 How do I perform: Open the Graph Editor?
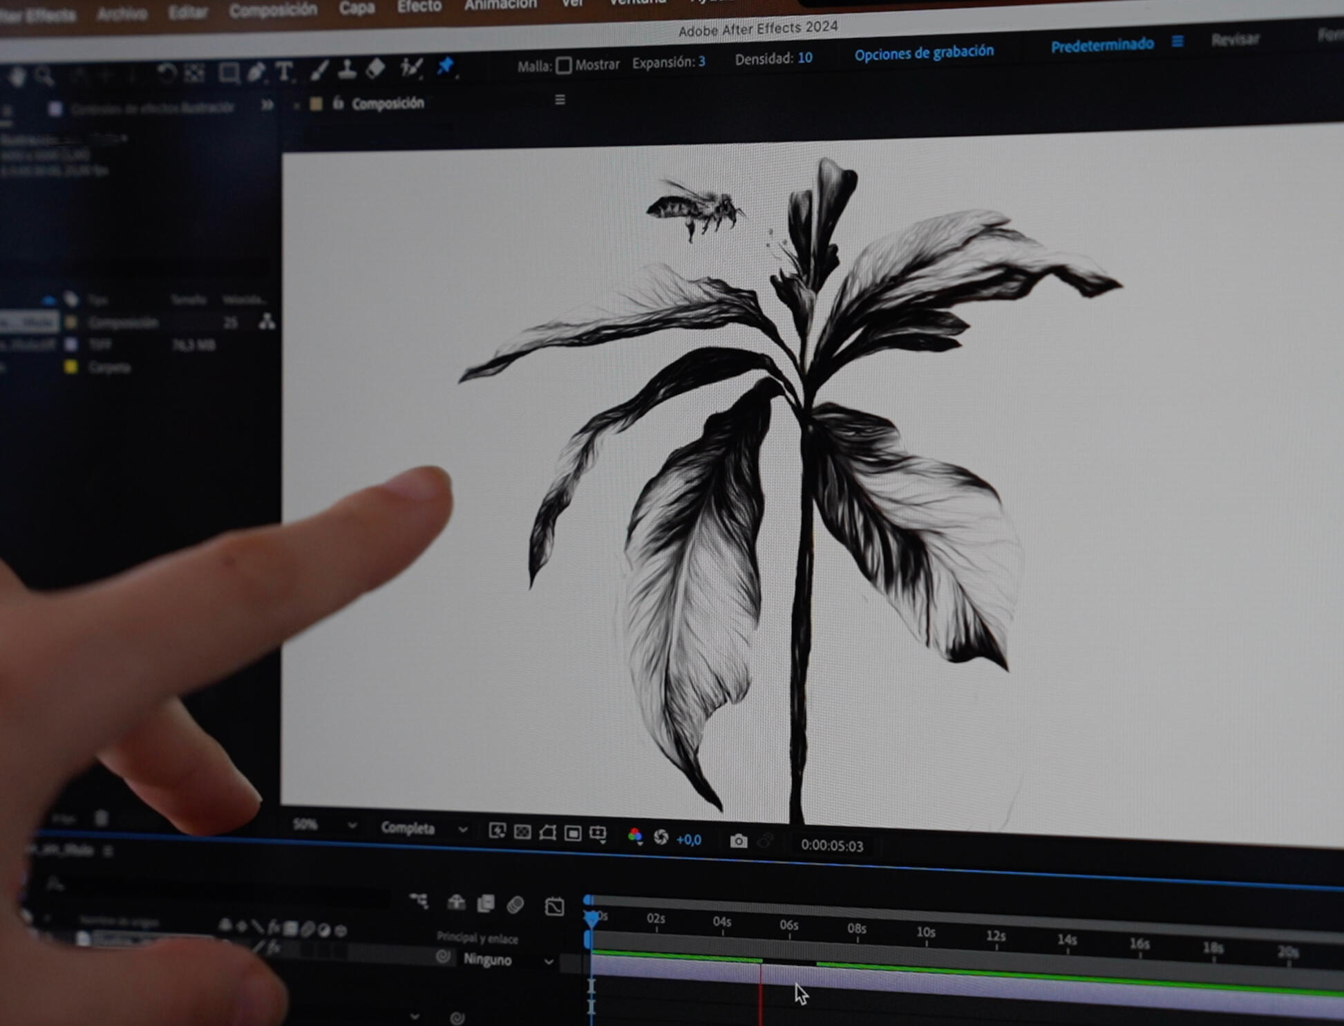point(554,906)
